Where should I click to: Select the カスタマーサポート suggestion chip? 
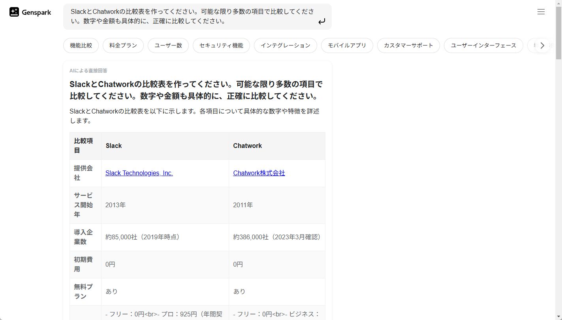(x=408, y=45)
